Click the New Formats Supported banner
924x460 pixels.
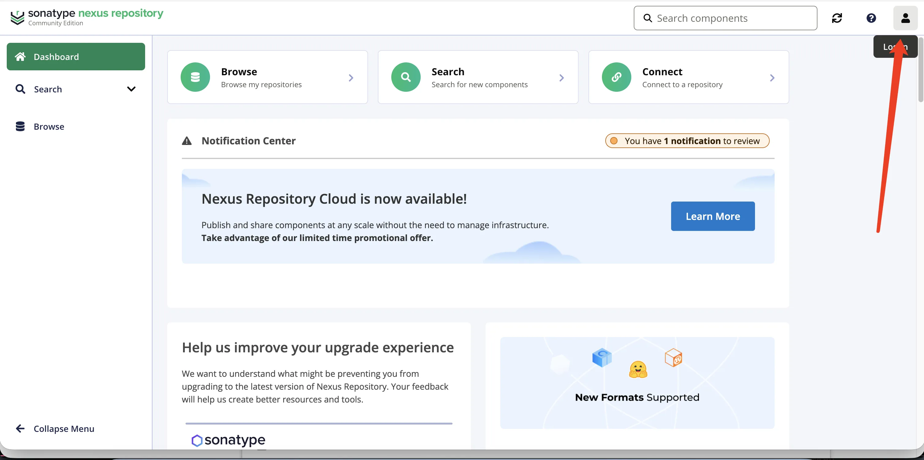(637, 383)
